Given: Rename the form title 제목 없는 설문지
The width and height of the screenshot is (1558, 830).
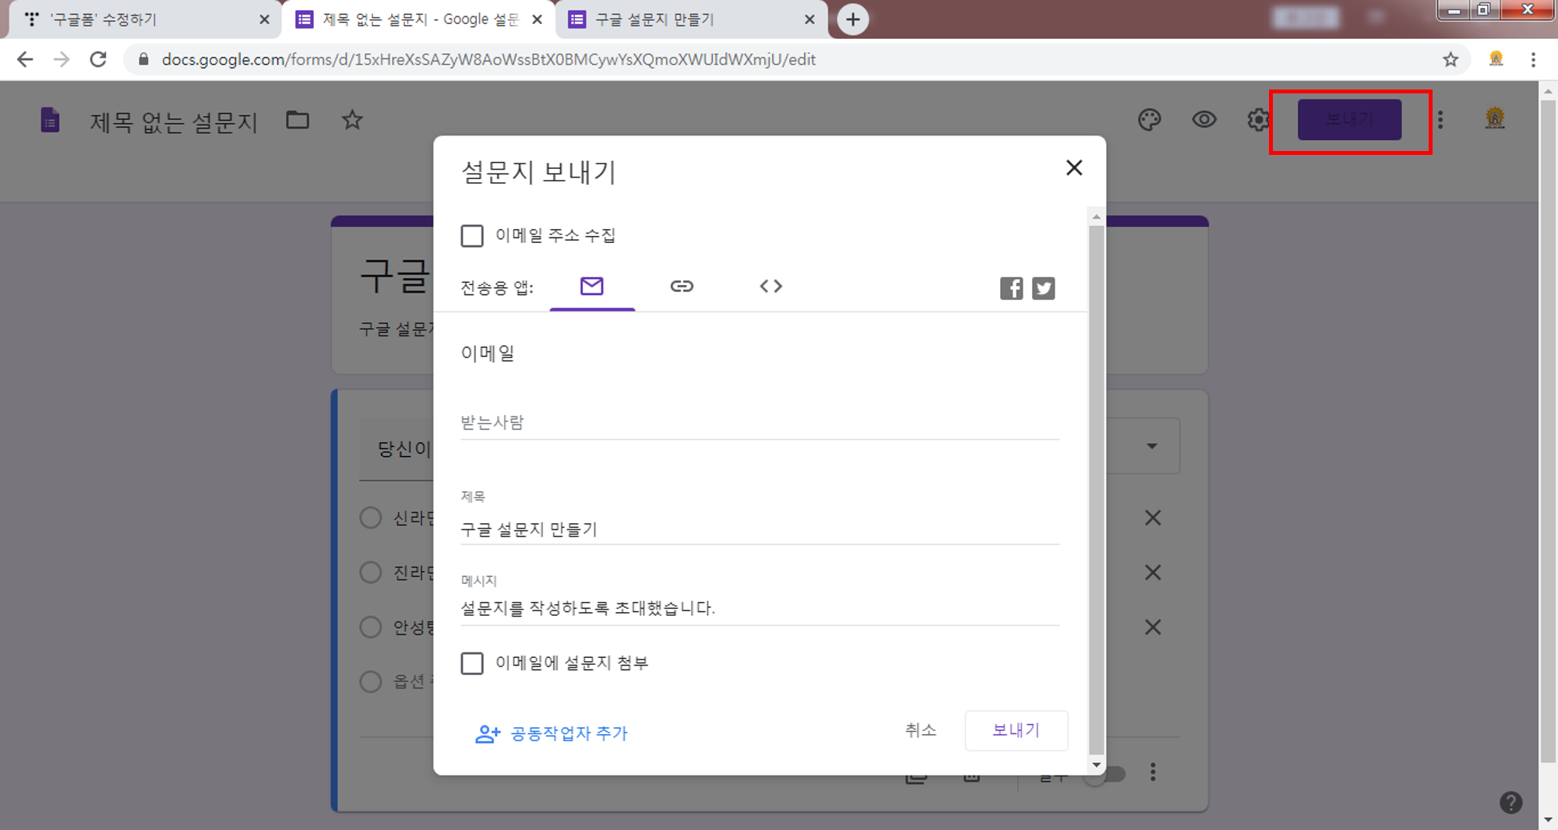Looking at the screenshot, I should tap(173, 122).
